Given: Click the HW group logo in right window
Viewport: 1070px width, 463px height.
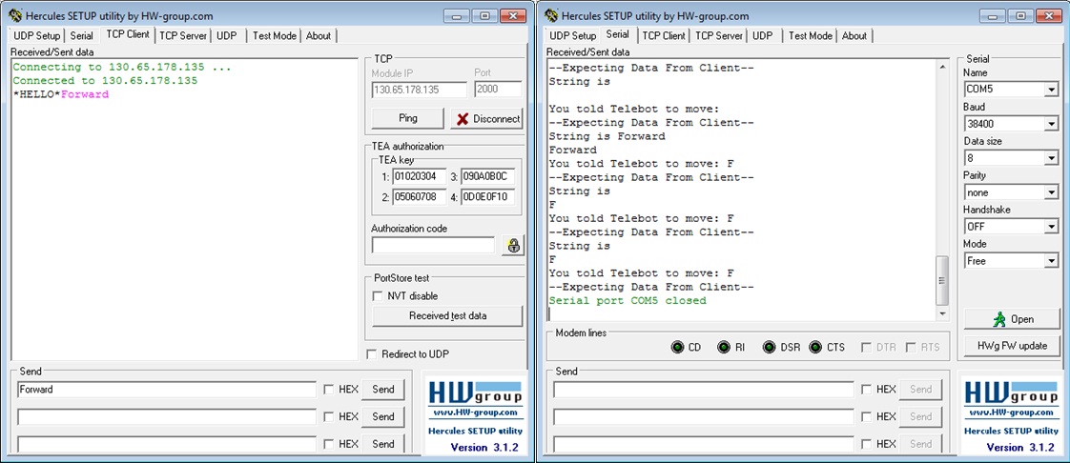Looking at the screenshot, I should pyautogui.click(x=1011, y=392).
